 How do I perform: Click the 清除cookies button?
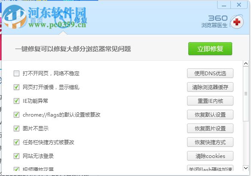point(210,156)
